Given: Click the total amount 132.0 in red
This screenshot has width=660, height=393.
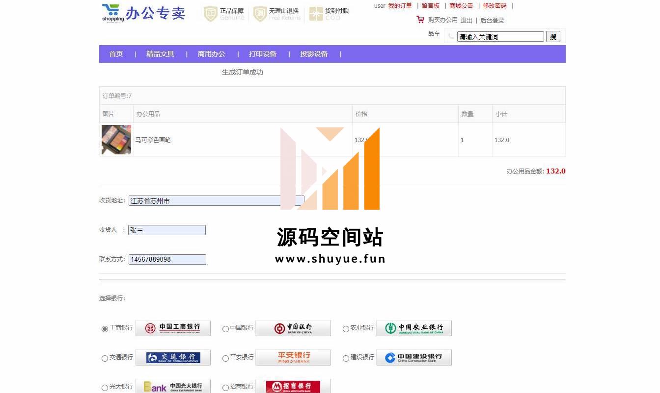Looking at the screenshot, I should [556, 171].
